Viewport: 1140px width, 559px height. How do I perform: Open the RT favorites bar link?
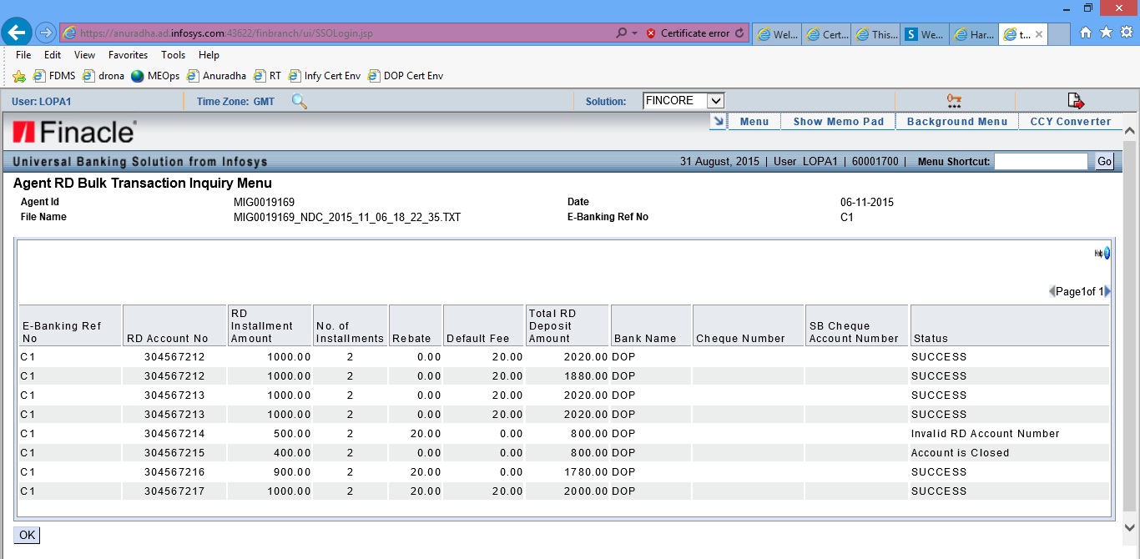point(268,76)
